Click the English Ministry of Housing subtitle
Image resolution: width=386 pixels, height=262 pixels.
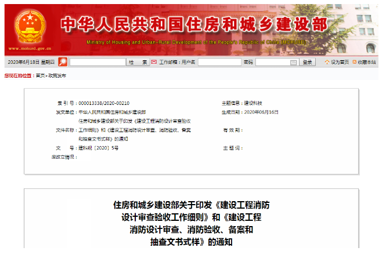point(196,42)
